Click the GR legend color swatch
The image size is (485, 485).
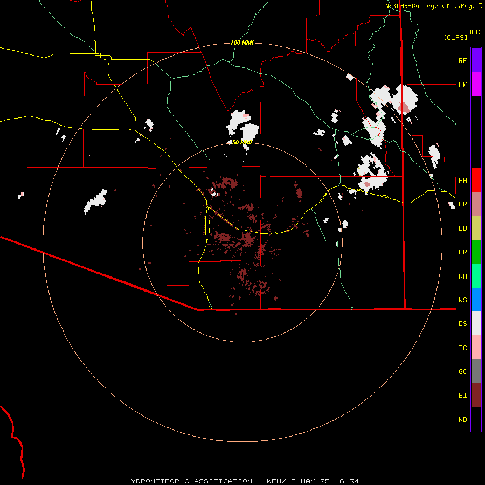(x=476, y=204)
